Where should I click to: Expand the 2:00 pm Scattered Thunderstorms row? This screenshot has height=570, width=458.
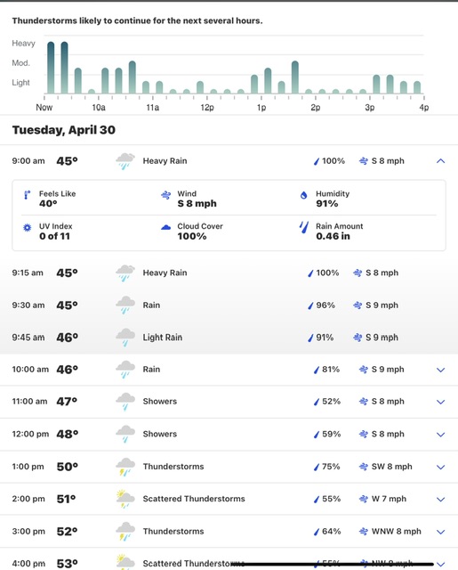coord(440,500)
